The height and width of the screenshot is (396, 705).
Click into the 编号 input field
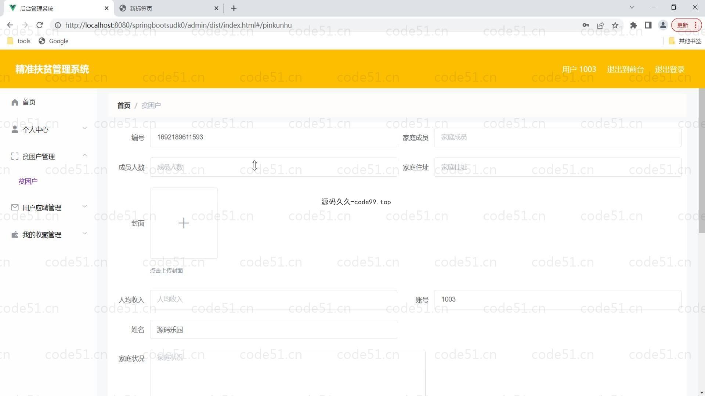273,137
